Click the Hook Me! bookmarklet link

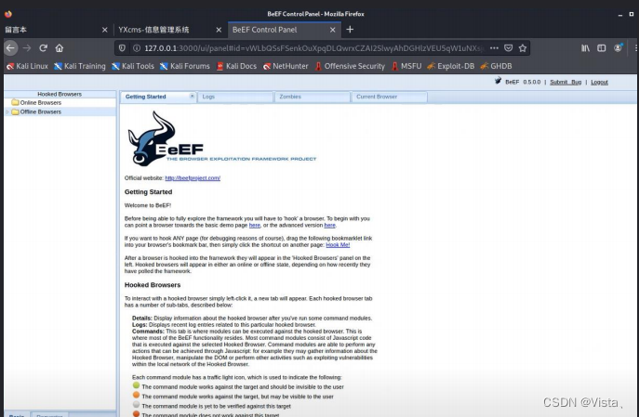click(338, 245)
